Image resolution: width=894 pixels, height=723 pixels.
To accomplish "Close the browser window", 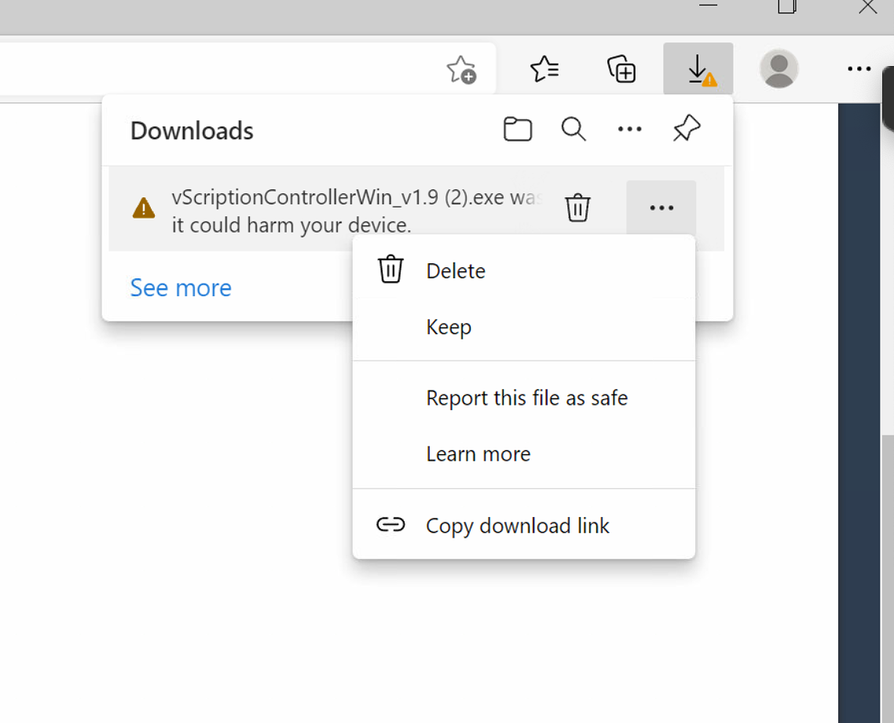I will click(868, 6).
